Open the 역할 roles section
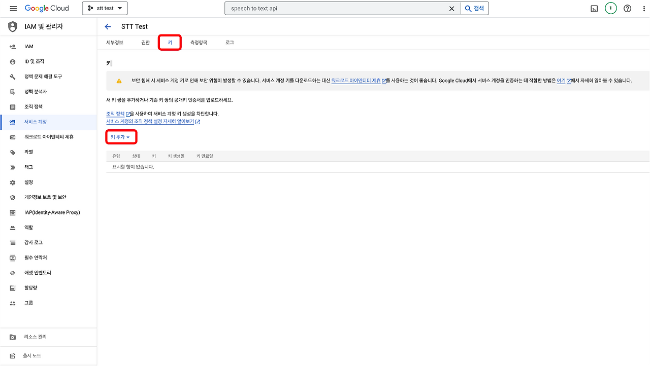Screen dimensions: 650x366 (x=29, y=227)
